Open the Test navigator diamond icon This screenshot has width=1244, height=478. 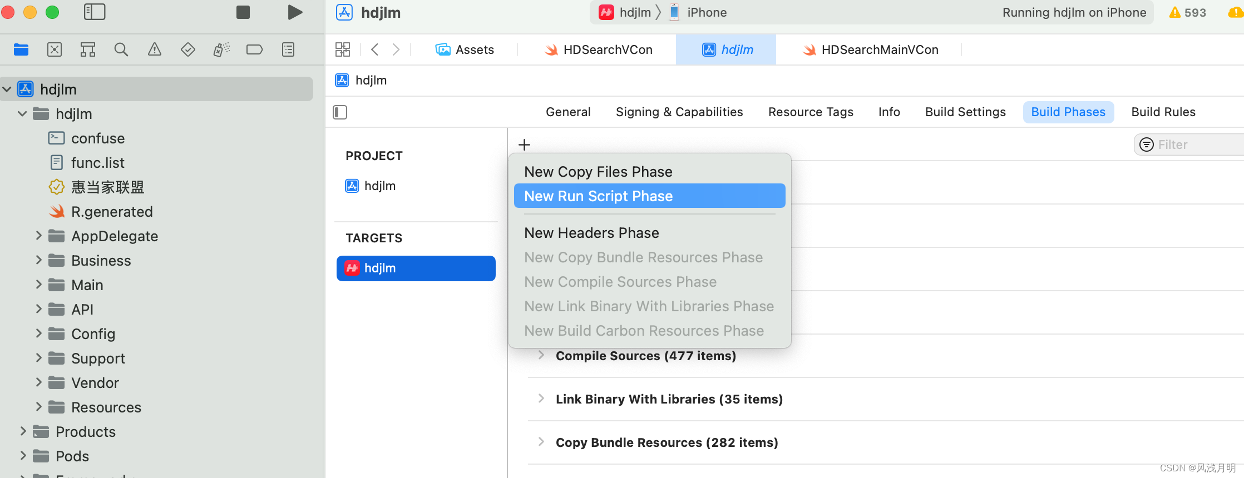[x=188, y=49]
